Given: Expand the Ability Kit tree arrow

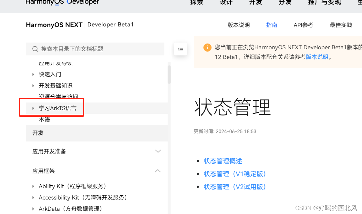Looking at the screenshot, I should tap(33, 186).
